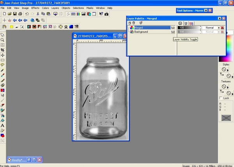
Task: Click the Delete Layer trash icon
Action: tap(134, 23)
